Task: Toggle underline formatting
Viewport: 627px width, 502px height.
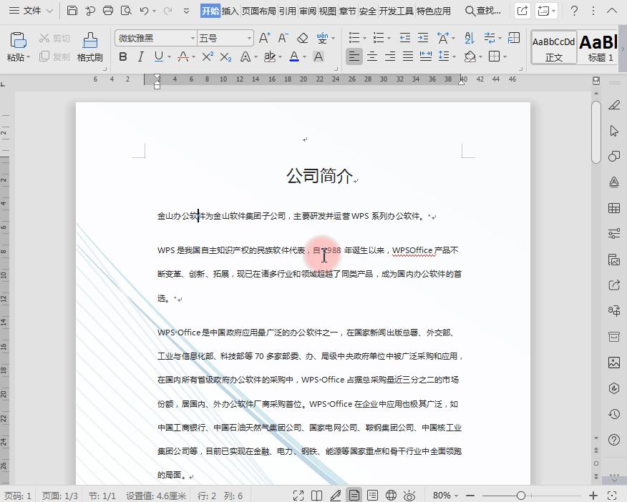Action: (158, 56)
